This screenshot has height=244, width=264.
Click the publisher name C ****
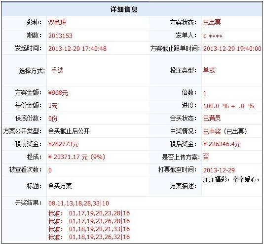[213, 36]
